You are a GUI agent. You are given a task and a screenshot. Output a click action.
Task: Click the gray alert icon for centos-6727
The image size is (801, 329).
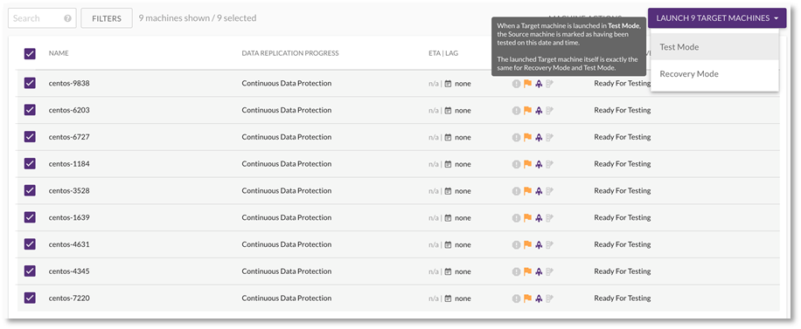click(517, 137)
